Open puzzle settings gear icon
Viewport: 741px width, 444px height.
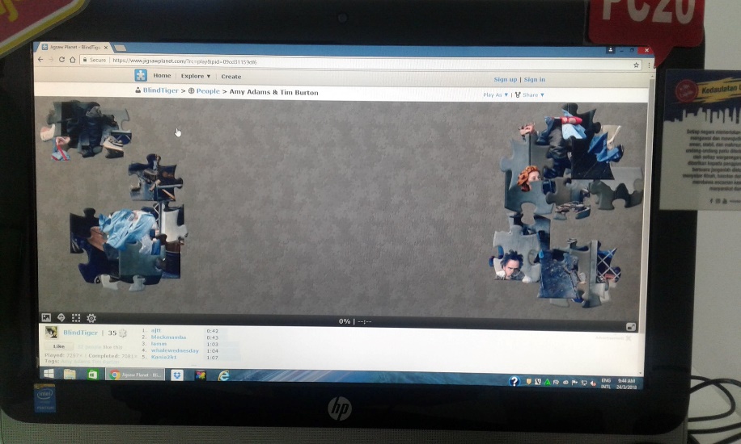click(x=91, y=319)
